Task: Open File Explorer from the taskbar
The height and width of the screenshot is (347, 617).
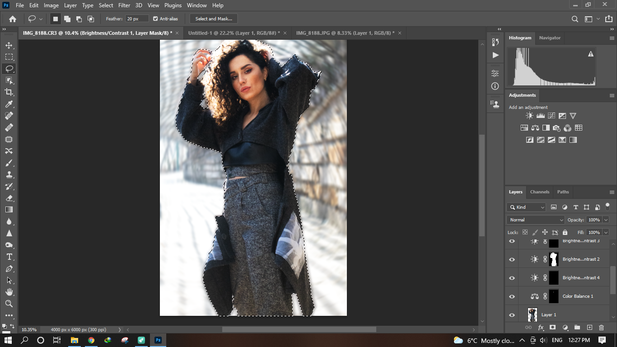Action: pyautogui.click(x=74, y=340)
